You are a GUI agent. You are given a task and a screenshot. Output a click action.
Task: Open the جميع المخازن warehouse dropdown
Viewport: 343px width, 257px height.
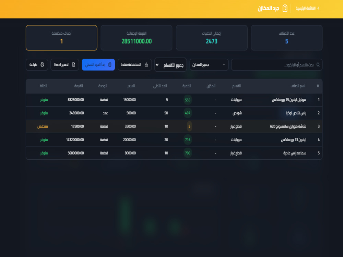(209, 65)
